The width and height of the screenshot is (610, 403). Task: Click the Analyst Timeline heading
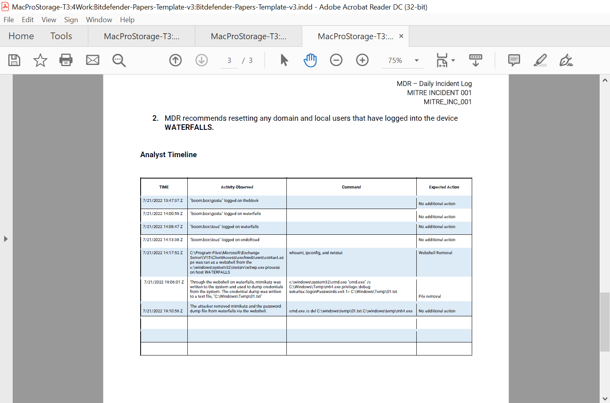pos(168,155)
